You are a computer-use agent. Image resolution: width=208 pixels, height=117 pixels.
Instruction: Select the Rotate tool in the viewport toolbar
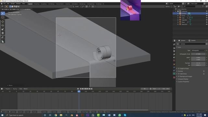click(x=3, y=25)
